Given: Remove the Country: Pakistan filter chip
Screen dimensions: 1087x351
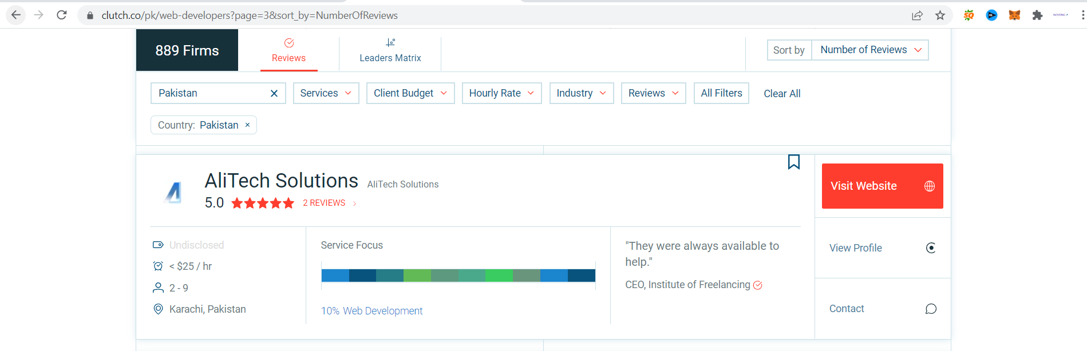Looking at the screenshot, I should (247, 125).
